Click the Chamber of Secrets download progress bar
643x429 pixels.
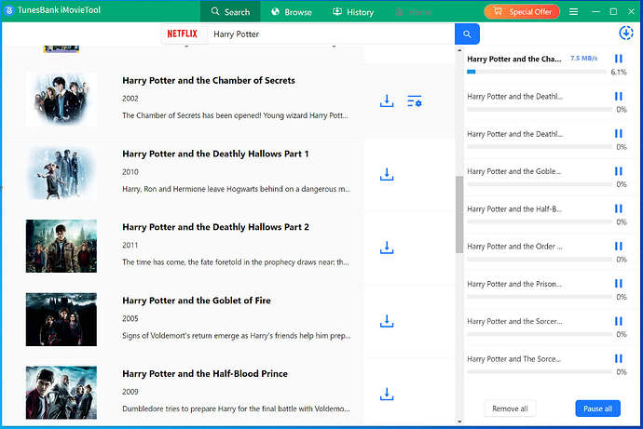pos(536,72)
